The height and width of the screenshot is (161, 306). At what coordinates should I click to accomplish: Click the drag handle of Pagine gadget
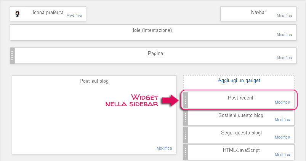tap(12, 55)
